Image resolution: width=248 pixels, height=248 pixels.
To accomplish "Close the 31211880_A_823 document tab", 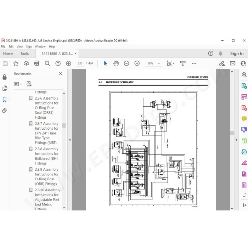I will pyautogui.click(x=75, y=53).
